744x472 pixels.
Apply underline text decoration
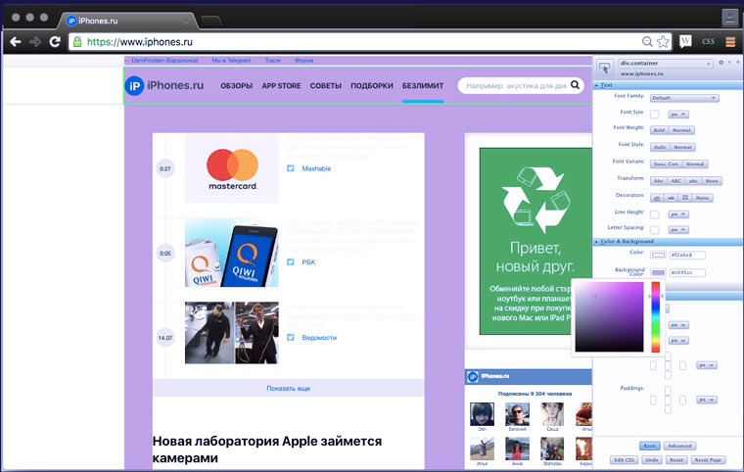point(657,198)
